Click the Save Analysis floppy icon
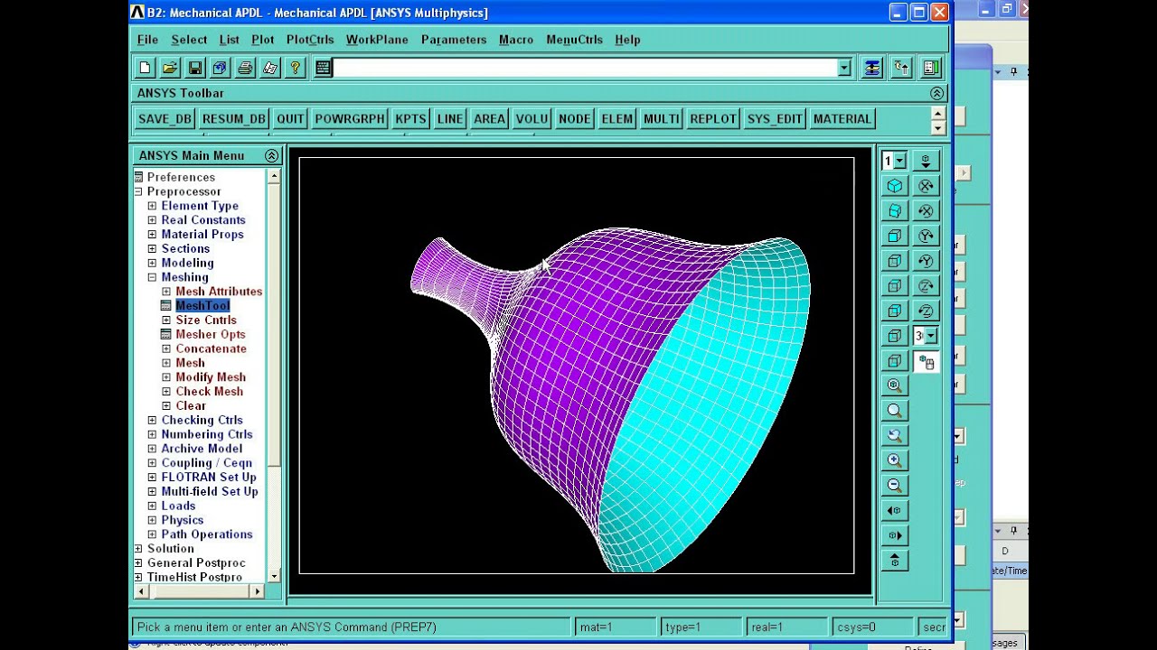This screenshot has width=1157, height=650. pyautogui.click(x=194, y=68)
